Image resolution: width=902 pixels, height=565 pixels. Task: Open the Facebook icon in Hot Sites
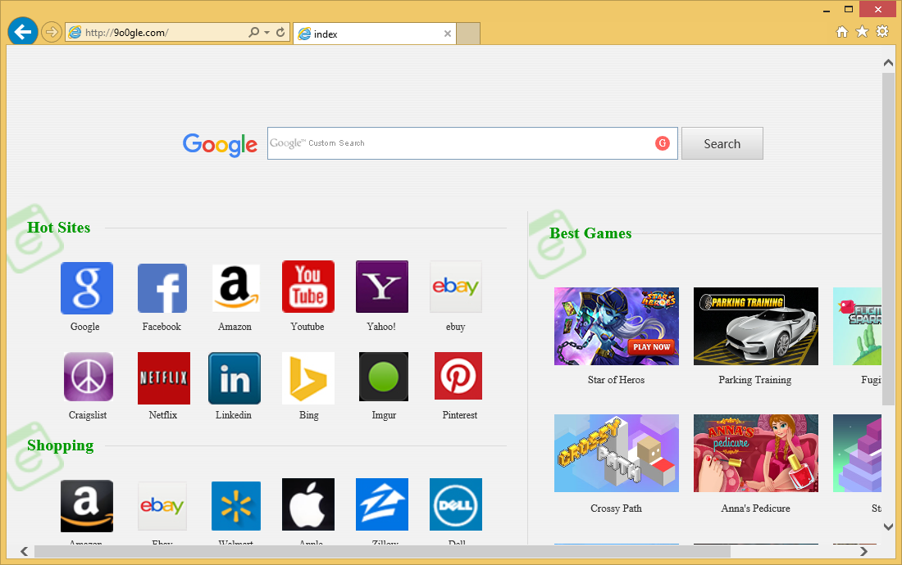coord(162,288)
